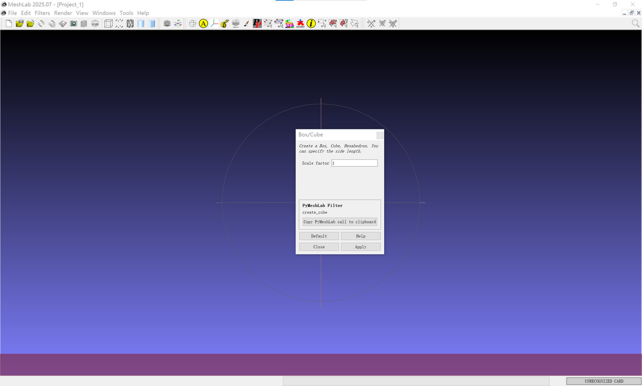Click Copy PyMeshLab call to clipboard

[x=340, y=222]
